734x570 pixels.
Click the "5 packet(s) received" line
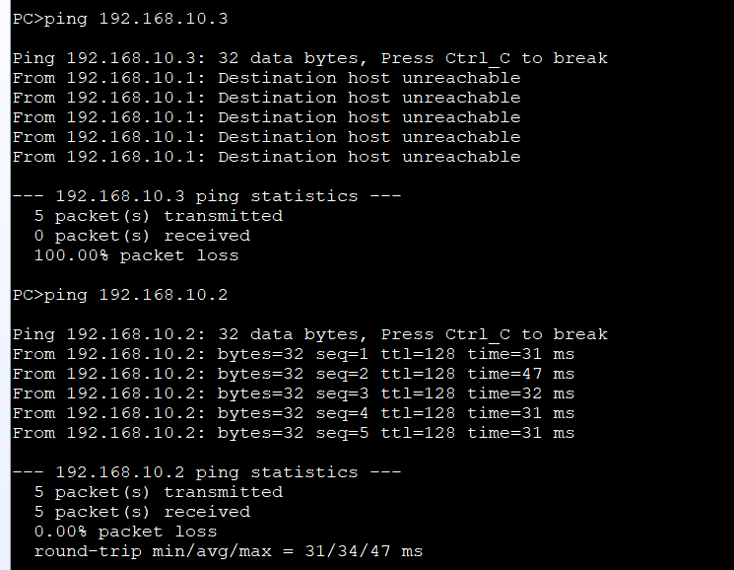(142, 512)
